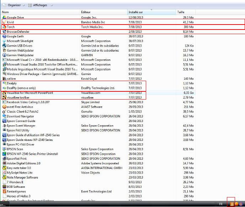This screenshot has height=207, width=245.
Task: Click the Facebook Video Calling icon
Action: click(x=4, y=102)
